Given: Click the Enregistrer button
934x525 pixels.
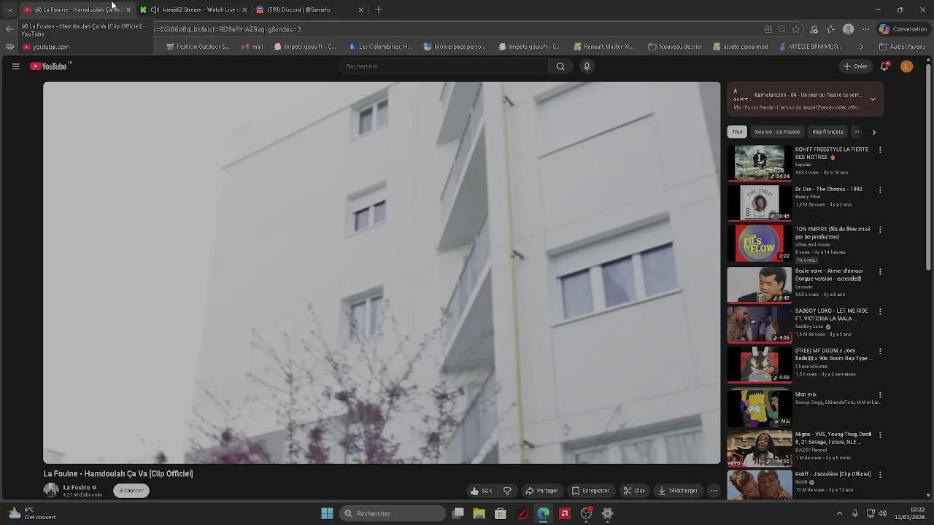Looking at the screenshot, I should pyautogui.click(x=590, y=491).
